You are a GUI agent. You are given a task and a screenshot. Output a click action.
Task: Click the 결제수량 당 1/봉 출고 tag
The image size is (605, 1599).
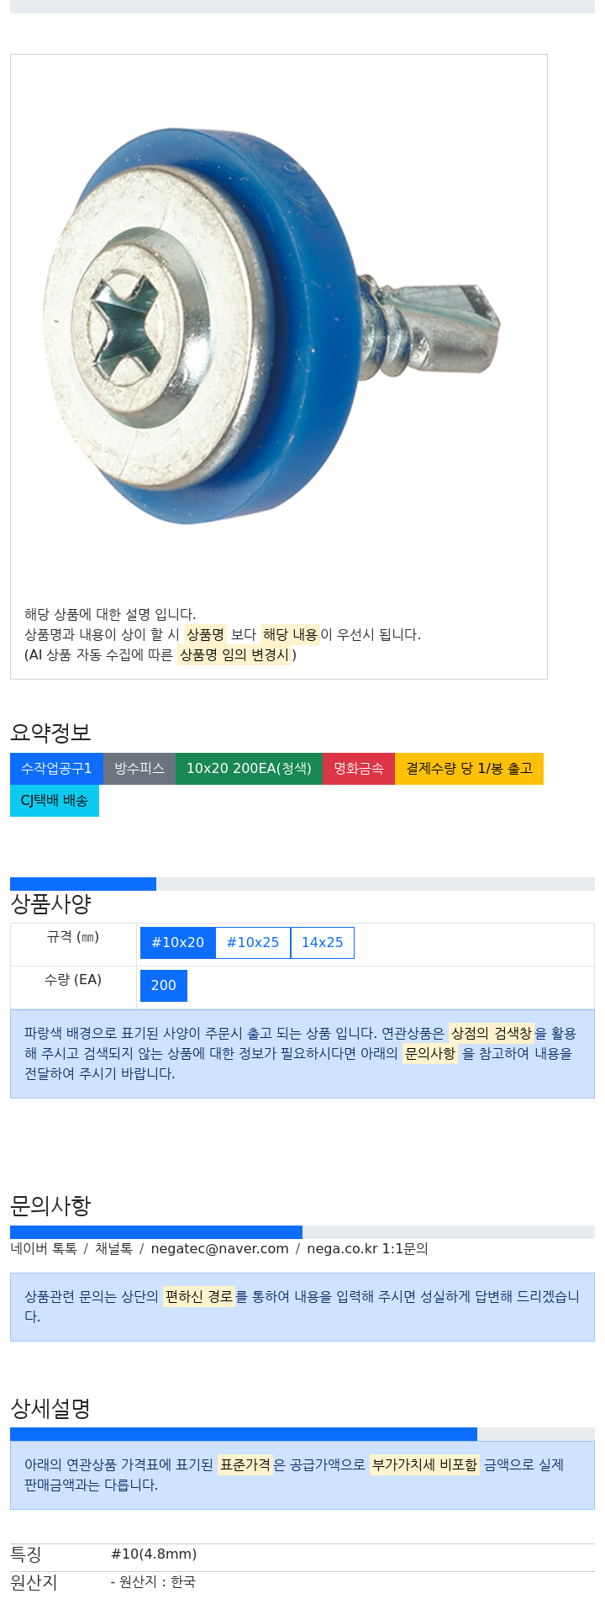click(469, 769)
